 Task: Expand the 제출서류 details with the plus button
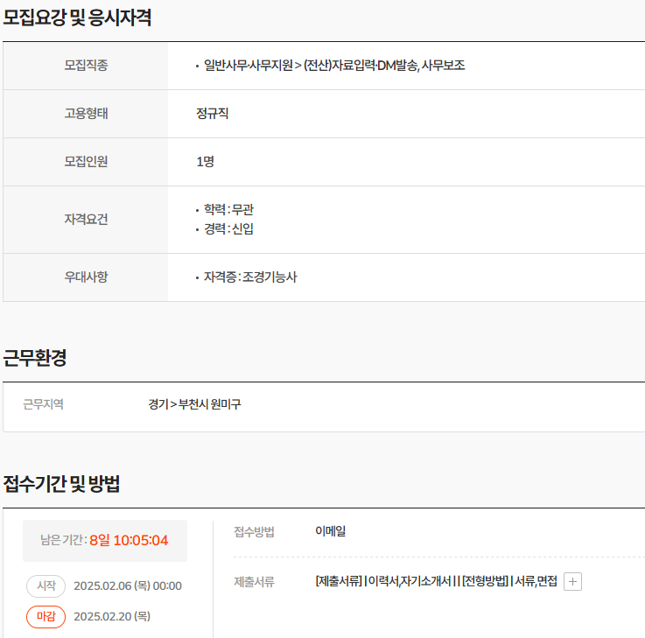click(572, 581)
